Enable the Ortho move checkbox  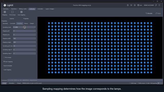tap(137, 83)
